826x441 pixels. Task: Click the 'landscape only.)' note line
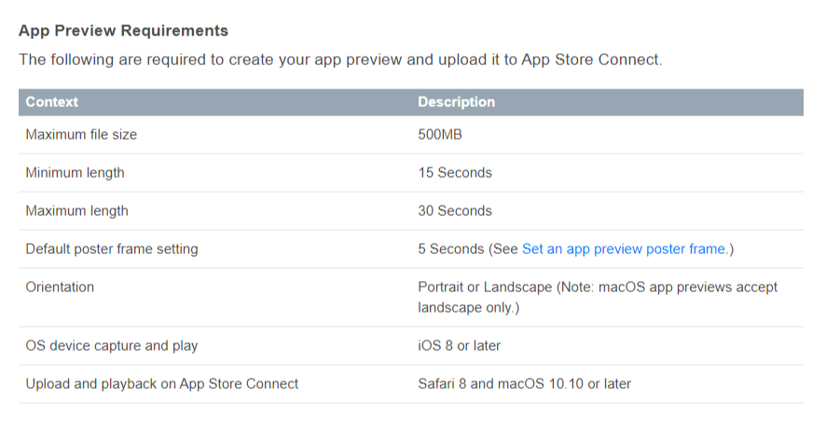(x=468, y=308)
